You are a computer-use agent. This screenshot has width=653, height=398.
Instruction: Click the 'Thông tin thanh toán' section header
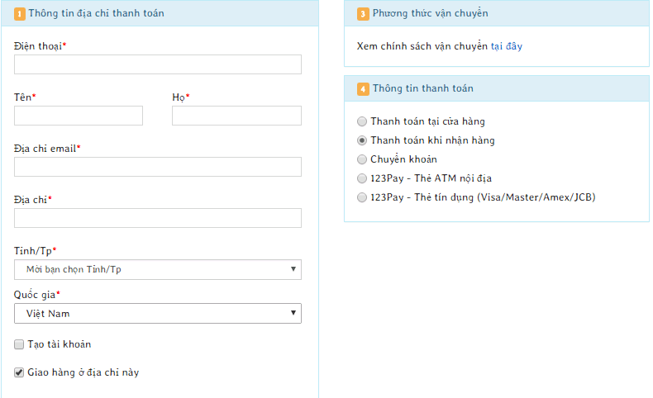tap(422, 89)
